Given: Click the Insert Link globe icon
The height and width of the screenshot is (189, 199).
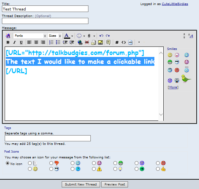Looking at the screenshot, I should click(x=80, y=42).
